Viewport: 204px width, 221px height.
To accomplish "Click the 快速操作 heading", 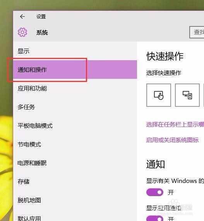I will click(x=165, y=56).
